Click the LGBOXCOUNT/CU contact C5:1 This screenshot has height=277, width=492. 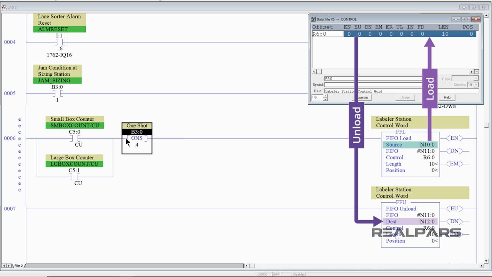coord(75,177)
